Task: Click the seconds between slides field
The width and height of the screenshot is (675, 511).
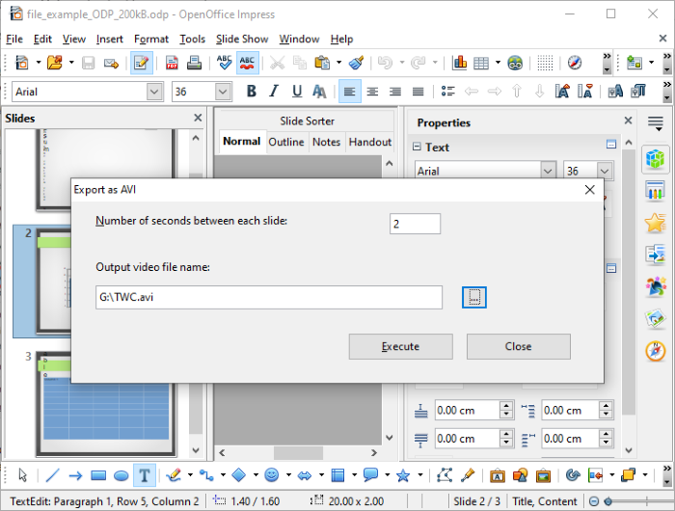Action: click(415, 224)
